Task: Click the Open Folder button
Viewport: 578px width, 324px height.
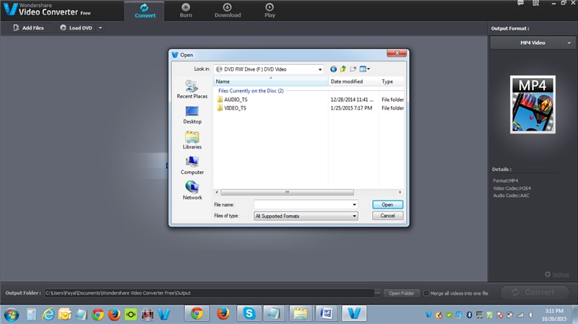Action: click(402, 294)
